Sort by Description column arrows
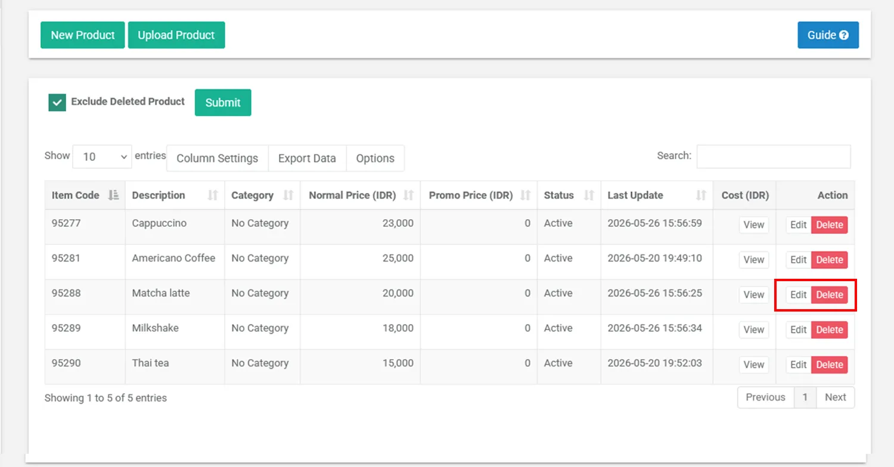The height and width of the screenshot is (467, 894). click(x=213, y=195)
